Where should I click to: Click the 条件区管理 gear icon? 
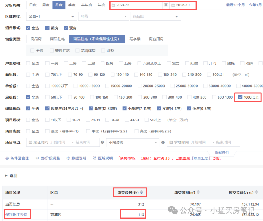[7, 158]
